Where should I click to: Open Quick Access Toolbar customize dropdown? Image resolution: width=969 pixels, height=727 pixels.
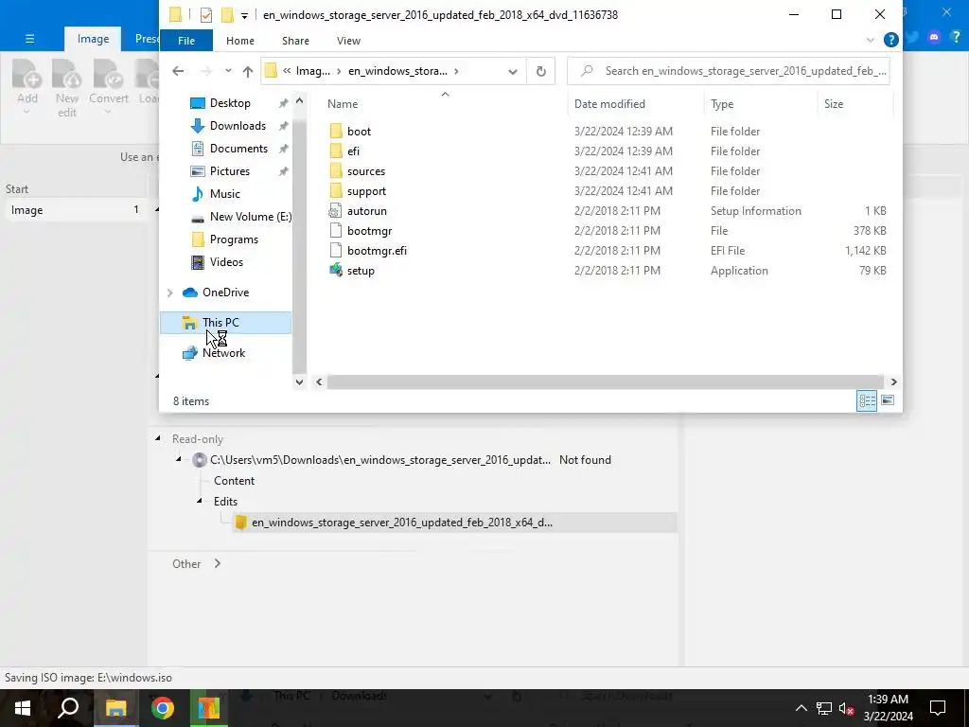pyautogui.click(x=245, y=15)
